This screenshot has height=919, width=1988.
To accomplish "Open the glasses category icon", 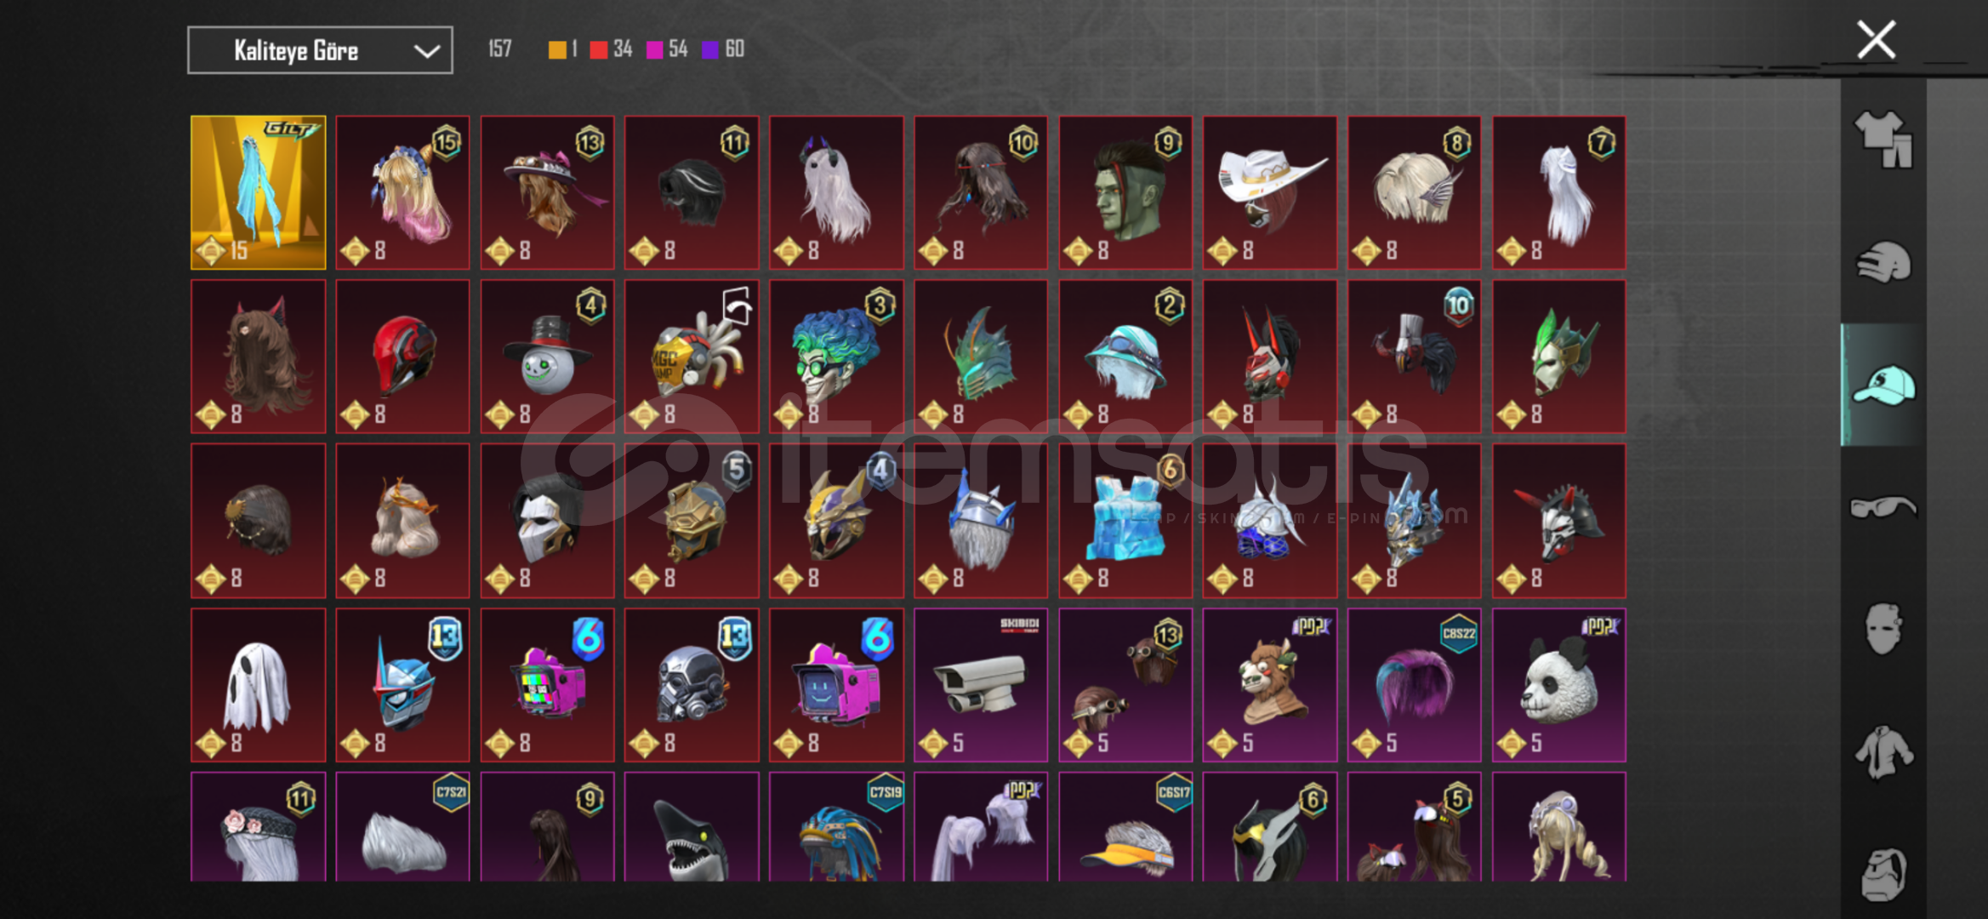I will pos(1883,507).
